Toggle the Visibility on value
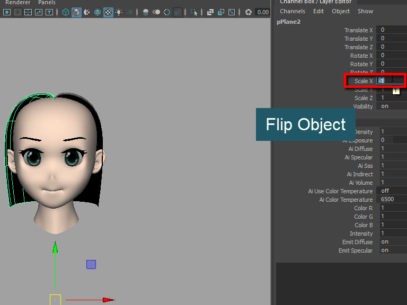The image size is (407, 305). point(391,106)
